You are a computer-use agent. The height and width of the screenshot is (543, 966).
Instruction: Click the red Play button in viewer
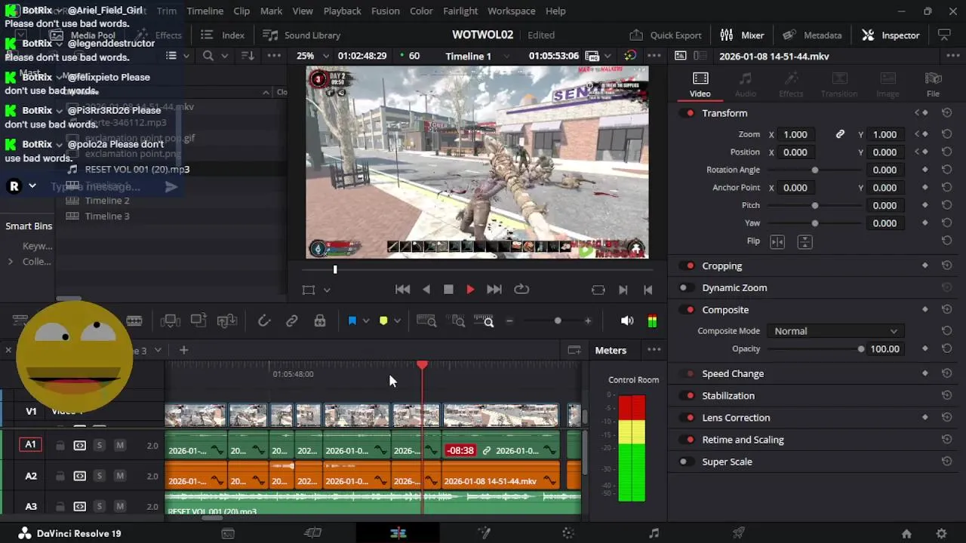click(470, 290)
